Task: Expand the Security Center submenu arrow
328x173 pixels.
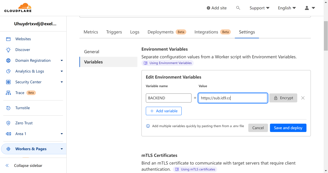Action: [62, 82]
